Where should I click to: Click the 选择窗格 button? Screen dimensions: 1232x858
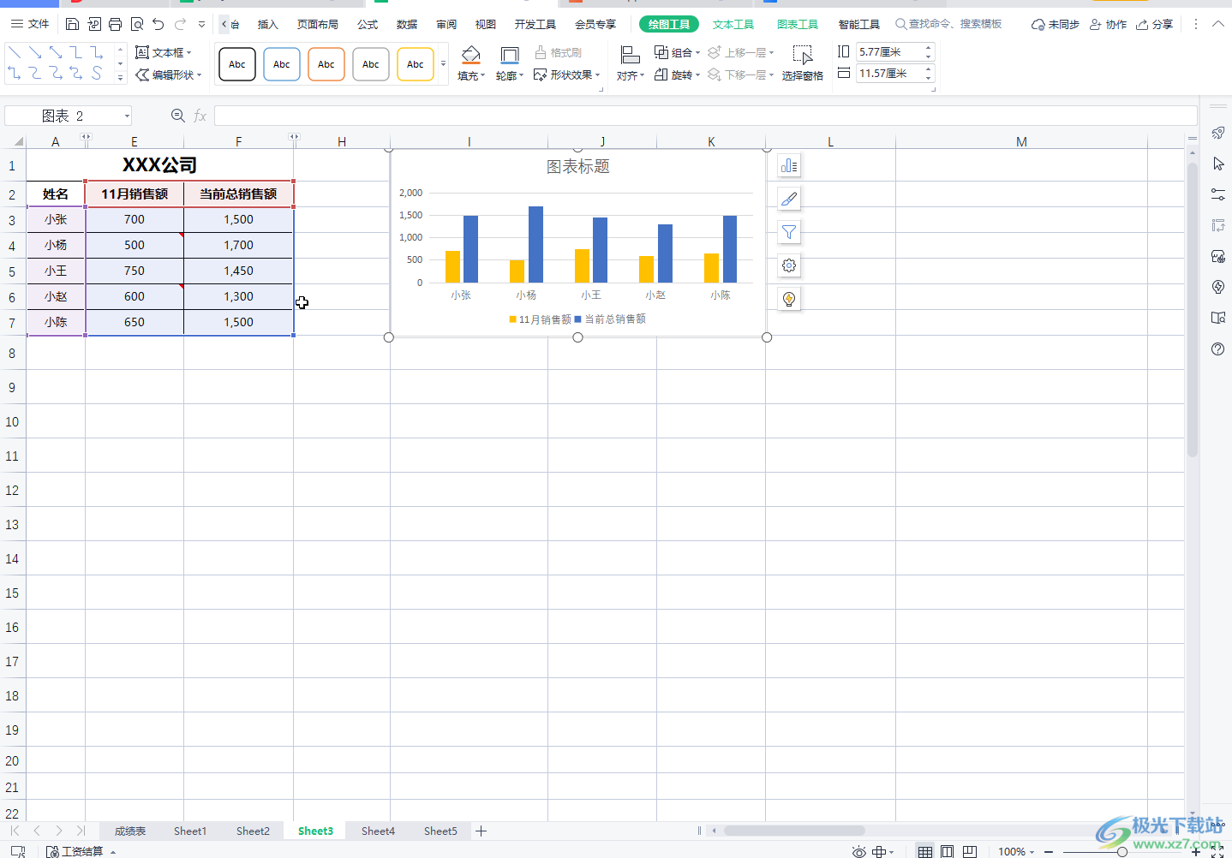[803, 64]
